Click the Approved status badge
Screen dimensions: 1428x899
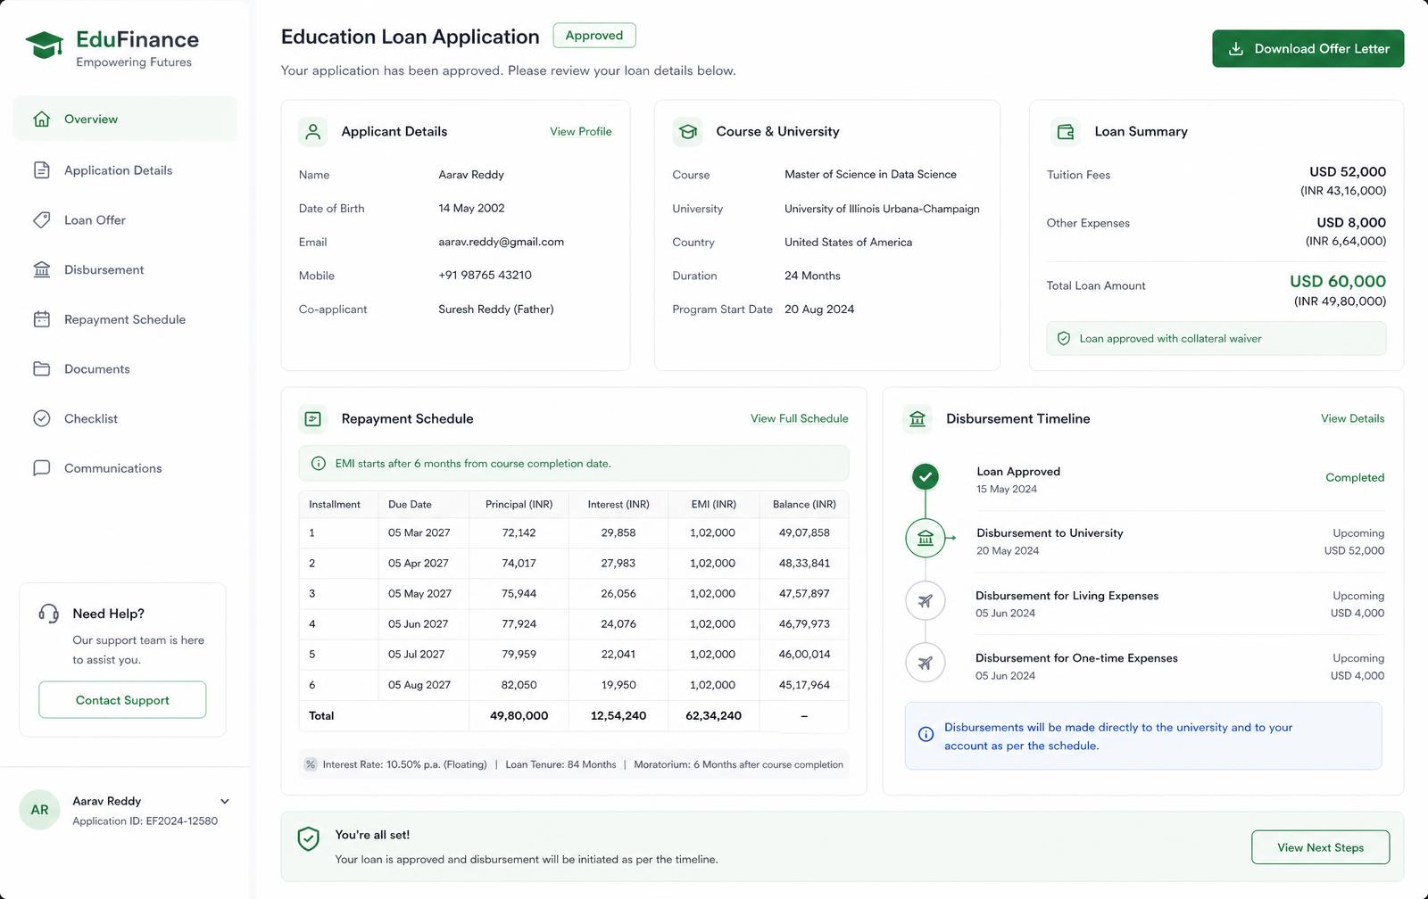point(594,36)
